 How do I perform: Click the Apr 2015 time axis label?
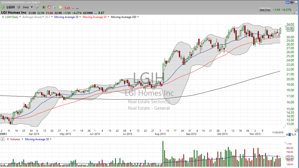point(34,134)
